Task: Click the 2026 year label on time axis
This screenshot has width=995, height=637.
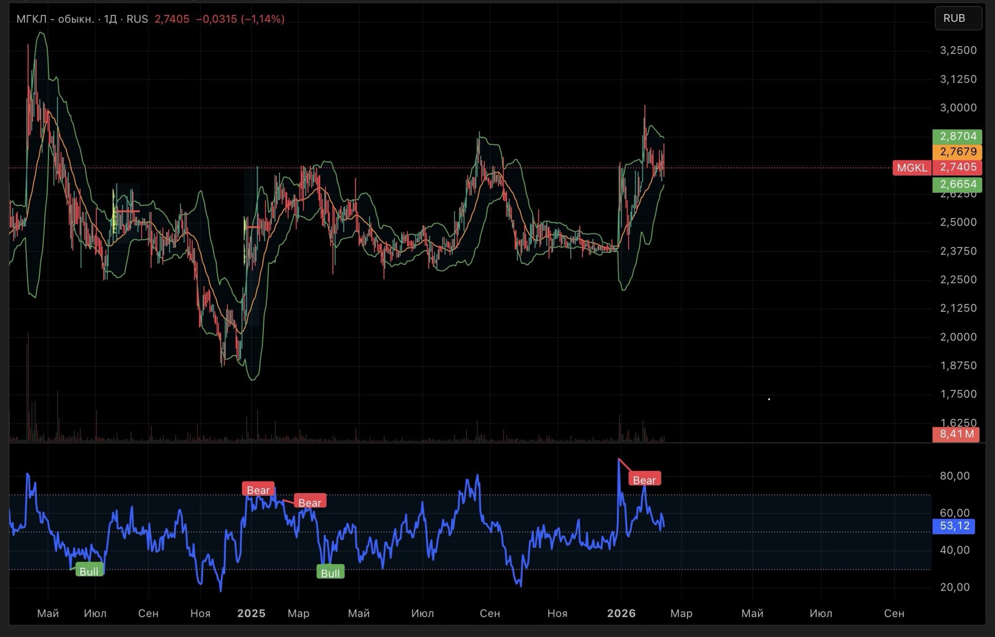Action: tap(621, 613)
